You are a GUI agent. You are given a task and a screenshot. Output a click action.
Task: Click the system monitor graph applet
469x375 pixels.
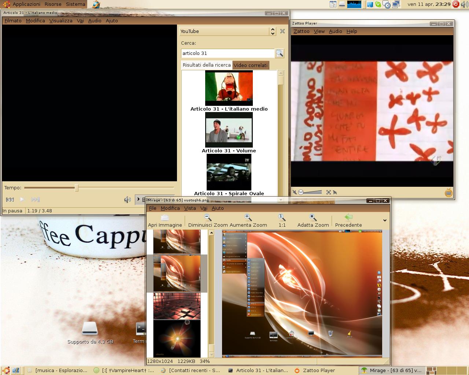(x=354, y=4)
